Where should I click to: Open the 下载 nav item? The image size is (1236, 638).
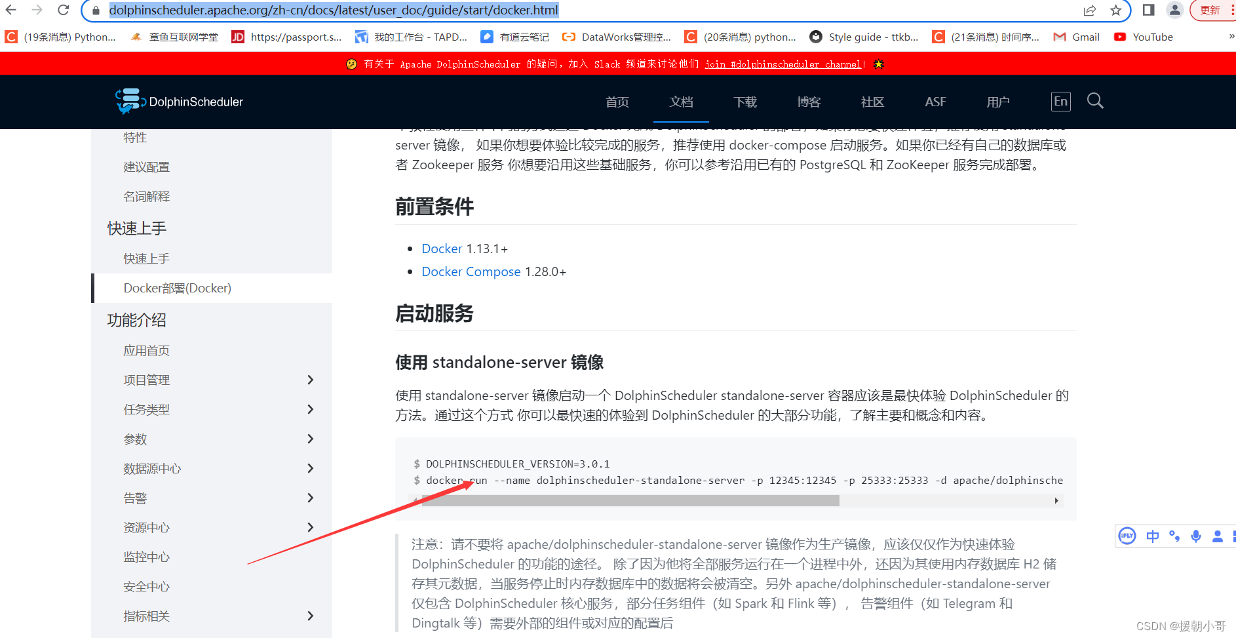[x=745, y=102]
